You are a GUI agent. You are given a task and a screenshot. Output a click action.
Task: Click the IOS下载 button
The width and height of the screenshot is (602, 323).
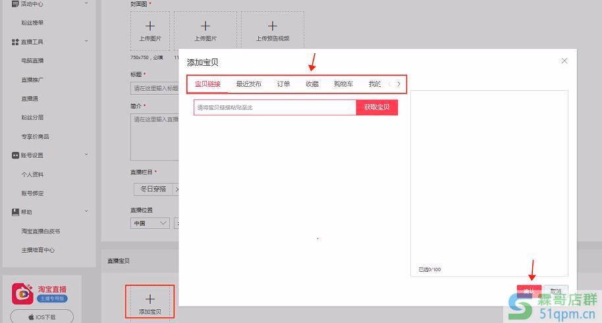(42, 317)
